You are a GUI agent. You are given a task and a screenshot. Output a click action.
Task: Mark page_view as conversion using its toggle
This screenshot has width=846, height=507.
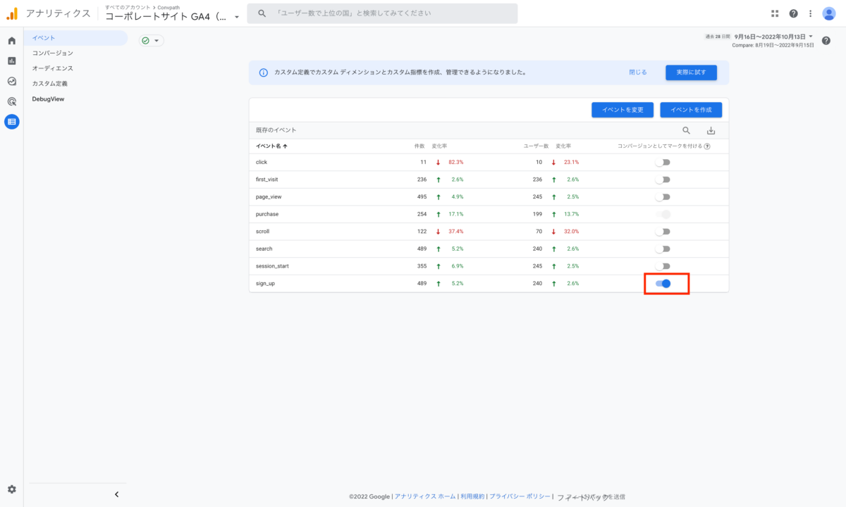point(663,197)
